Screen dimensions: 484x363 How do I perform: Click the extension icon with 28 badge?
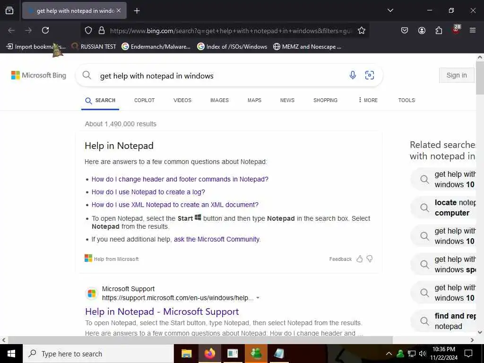pyautogui.click(x=456, y=30)
